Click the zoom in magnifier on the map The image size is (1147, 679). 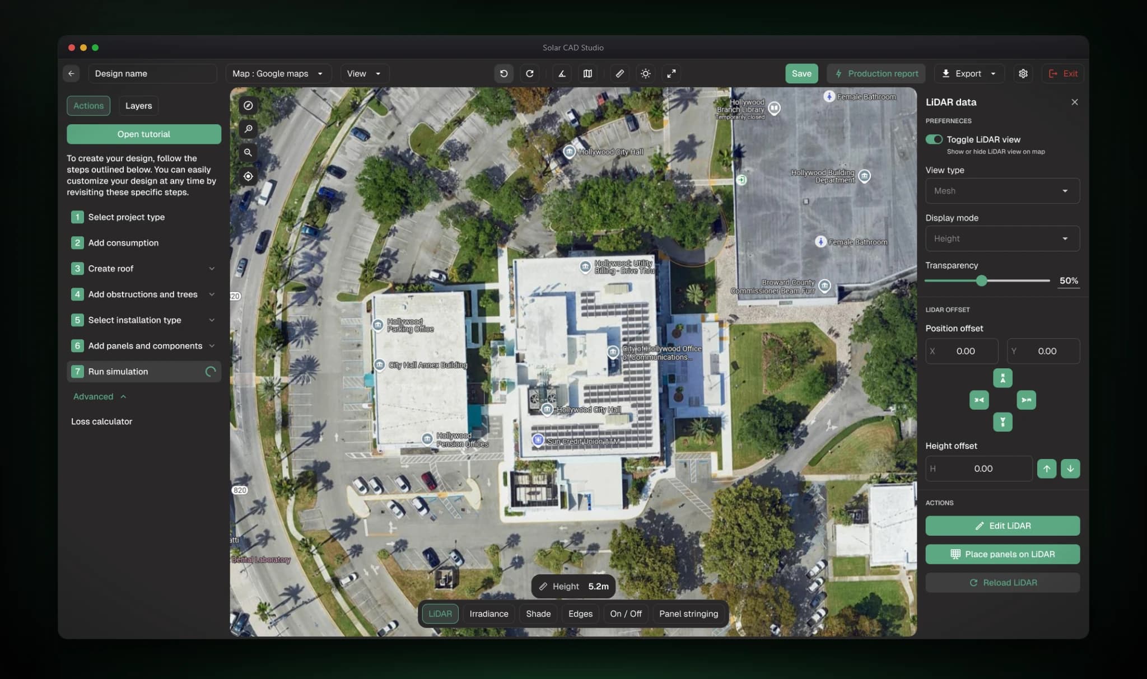pyautogui.click(x=248, y=129)
